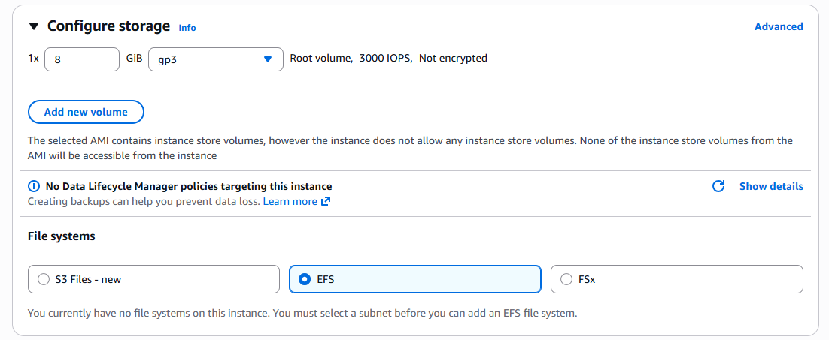Open the gp3 volume type dropdown
The image size is (829, 340).
216,59
